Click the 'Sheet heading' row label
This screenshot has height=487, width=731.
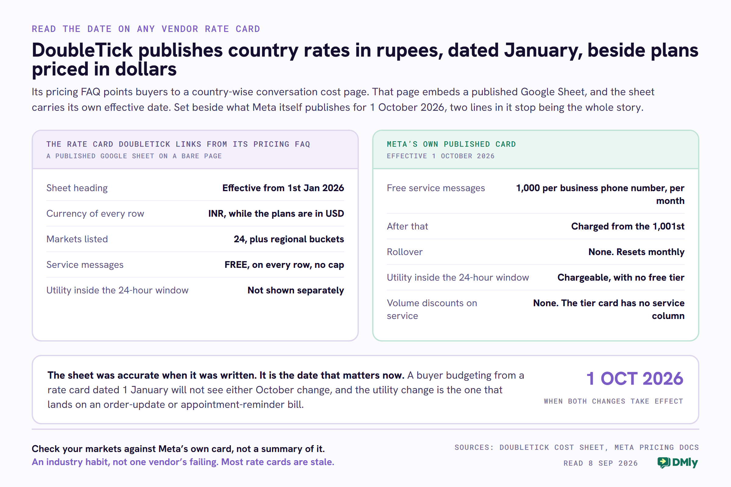tap(77, 188)
